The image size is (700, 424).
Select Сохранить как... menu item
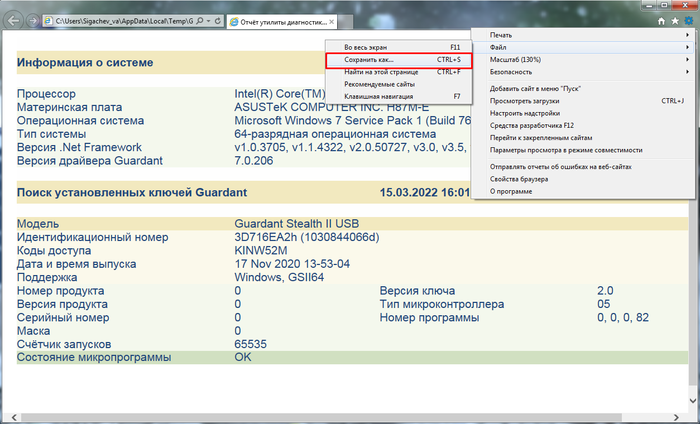tap(399, 60)
